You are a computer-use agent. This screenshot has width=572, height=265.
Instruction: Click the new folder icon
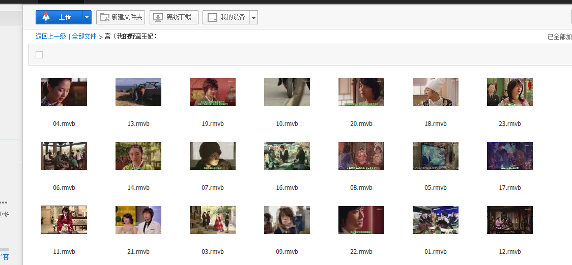click(105, 17)
